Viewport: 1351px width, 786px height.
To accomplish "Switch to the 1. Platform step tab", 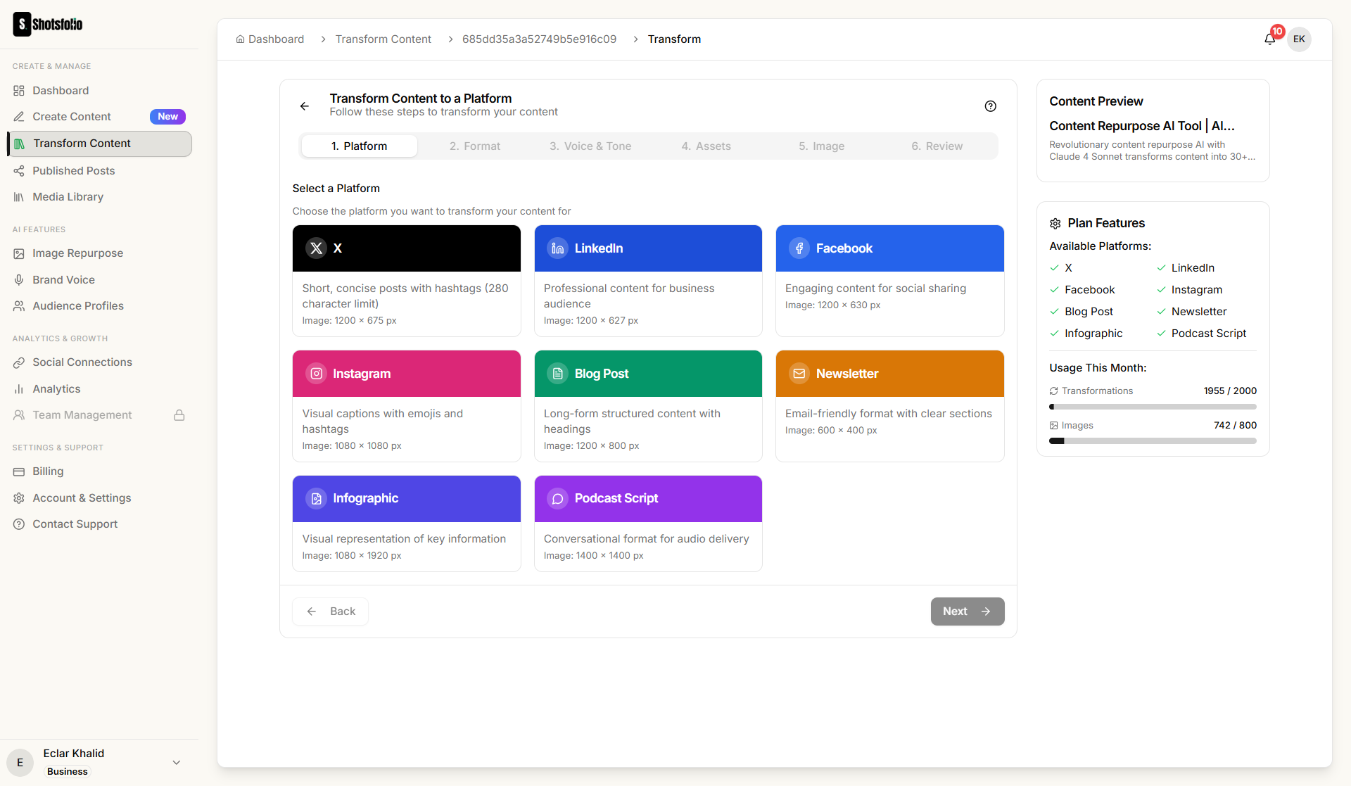I will point(360,146).
